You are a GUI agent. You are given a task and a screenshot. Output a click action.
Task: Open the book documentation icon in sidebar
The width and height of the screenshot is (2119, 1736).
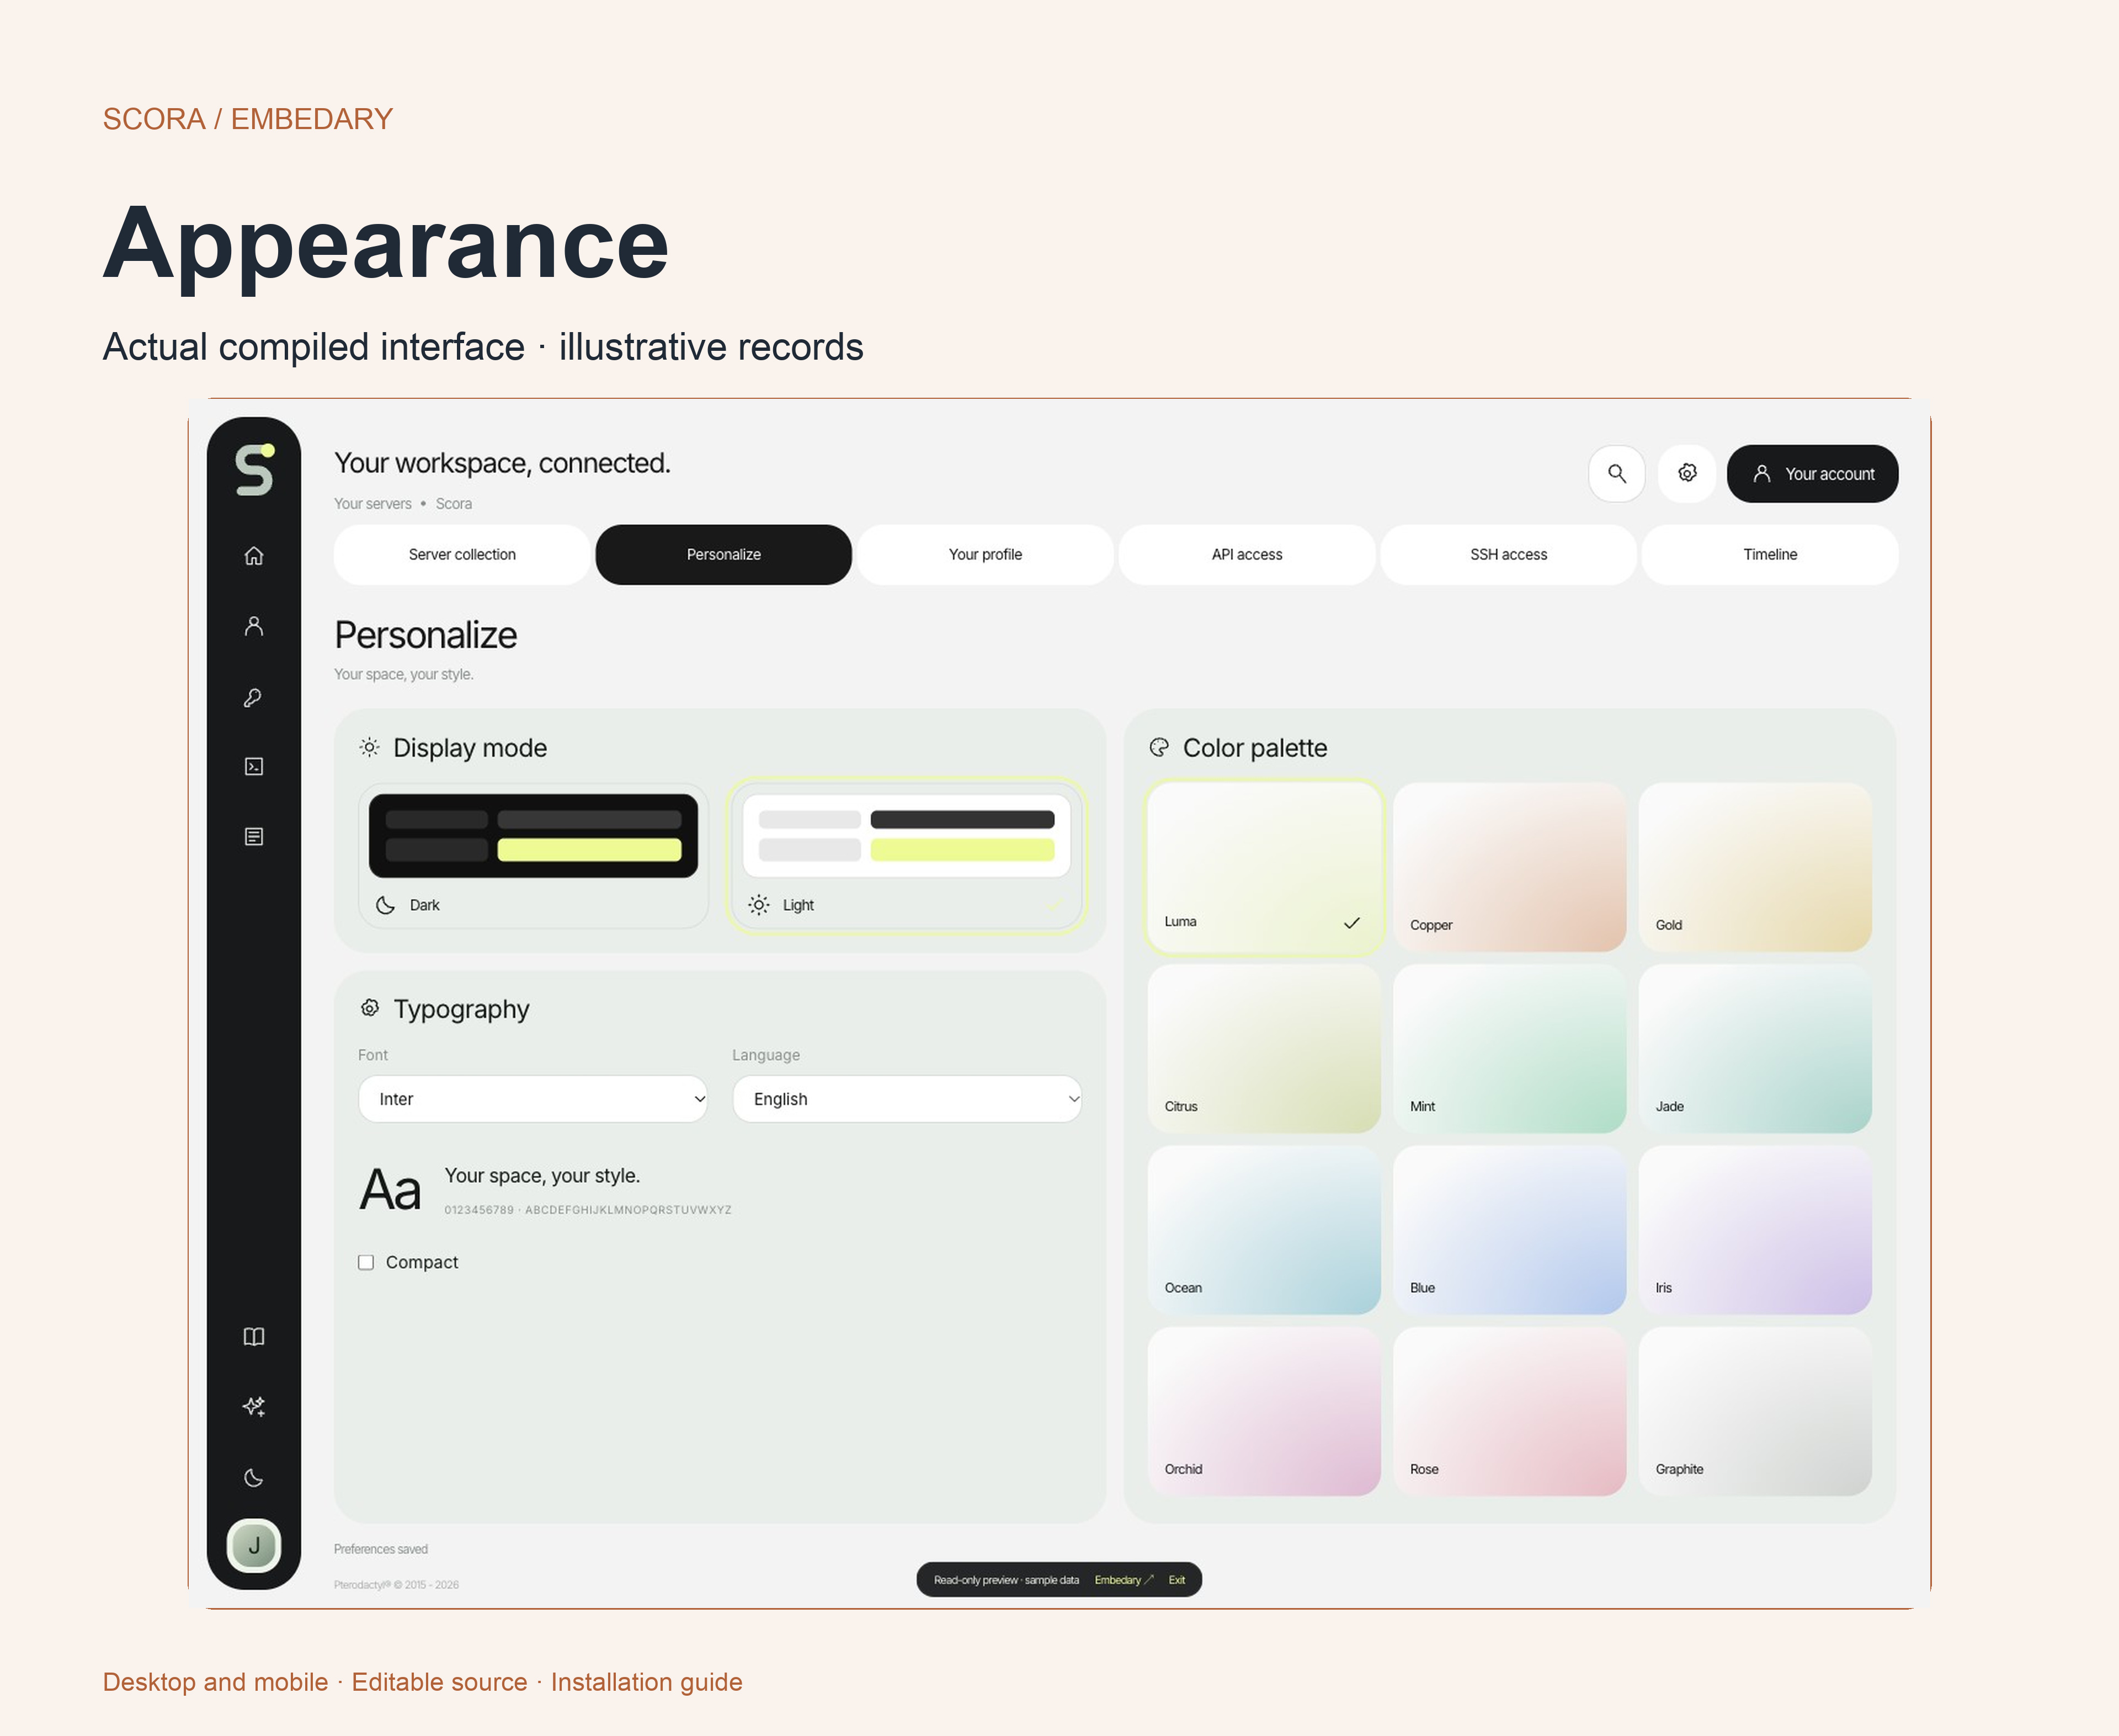[254, 1337]
